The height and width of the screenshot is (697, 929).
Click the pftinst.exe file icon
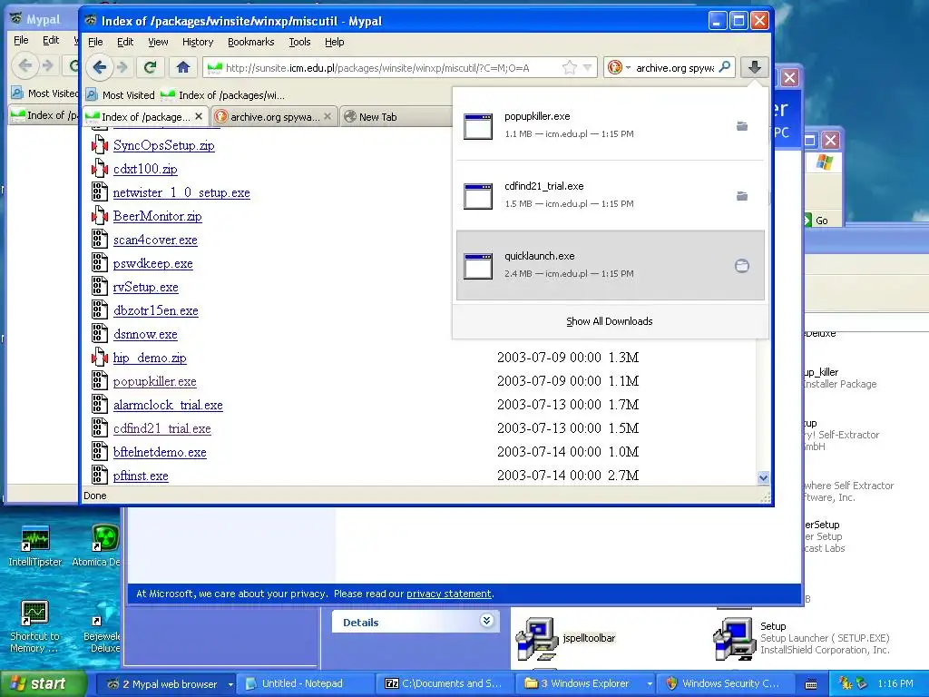(x=99, y=475)
